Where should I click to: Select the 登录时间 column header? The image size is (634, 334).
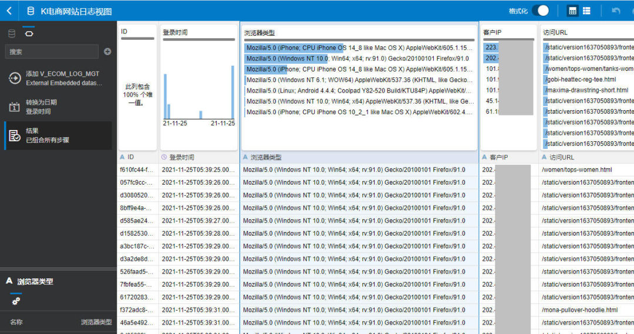(199, 157)
